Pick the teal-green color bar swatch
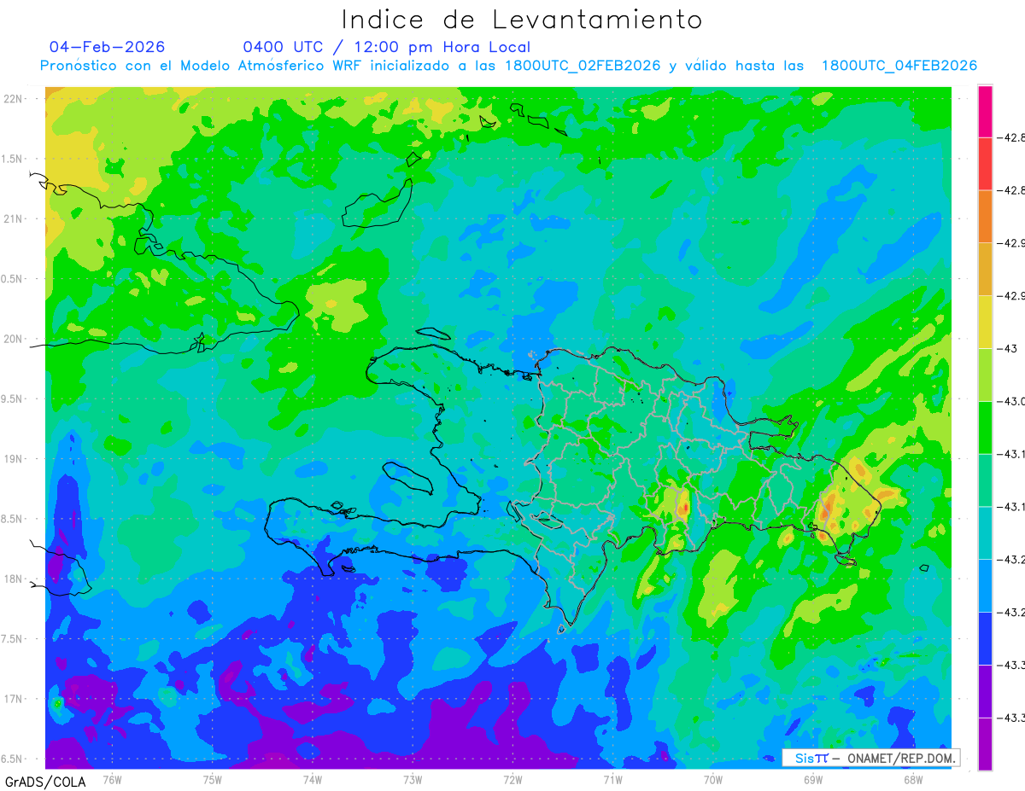 [x=985, y=480]
